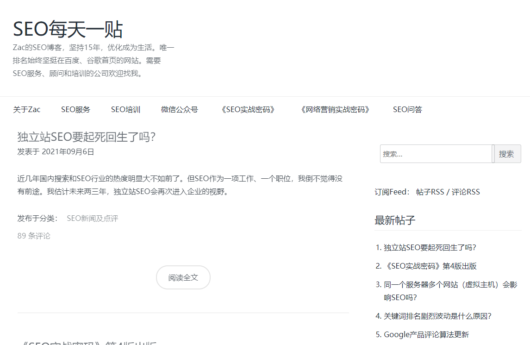
Task: View the 89 条评论 comments link
Action: [x=34, y=236]
